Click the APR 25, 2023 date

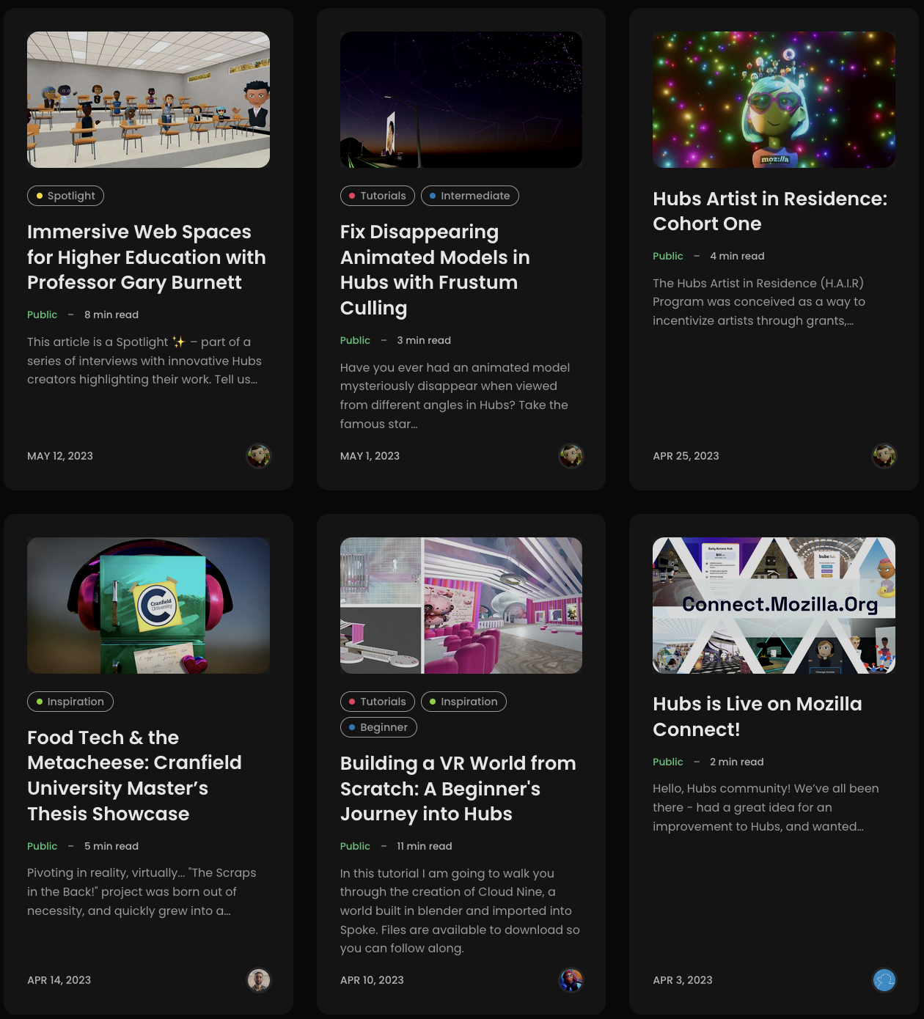pos(686,456)
